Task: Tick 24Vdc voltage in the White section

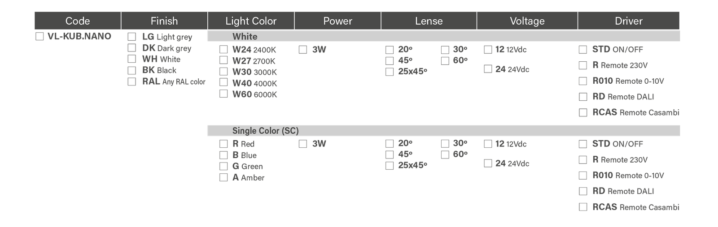Action: 488,69
